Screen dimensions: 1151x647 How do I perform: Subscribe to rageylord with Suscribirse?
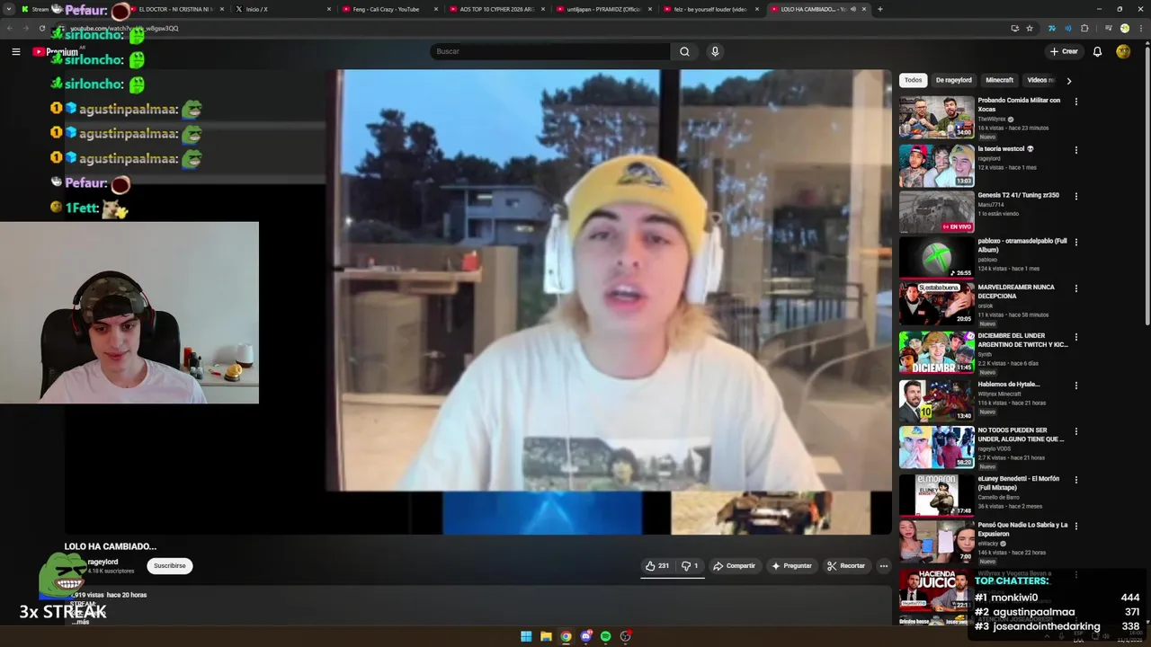tap(169, 566)
